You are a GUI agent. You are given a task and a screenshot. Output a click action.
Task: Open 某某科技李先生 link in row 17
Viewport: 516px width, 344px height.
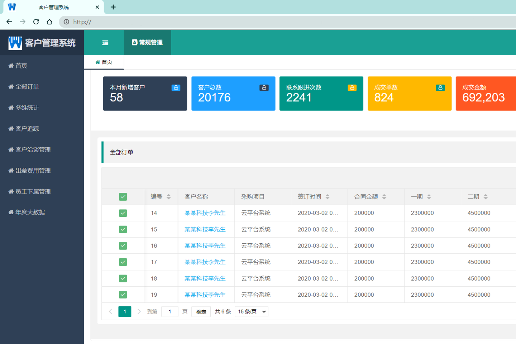coord(205,262)
